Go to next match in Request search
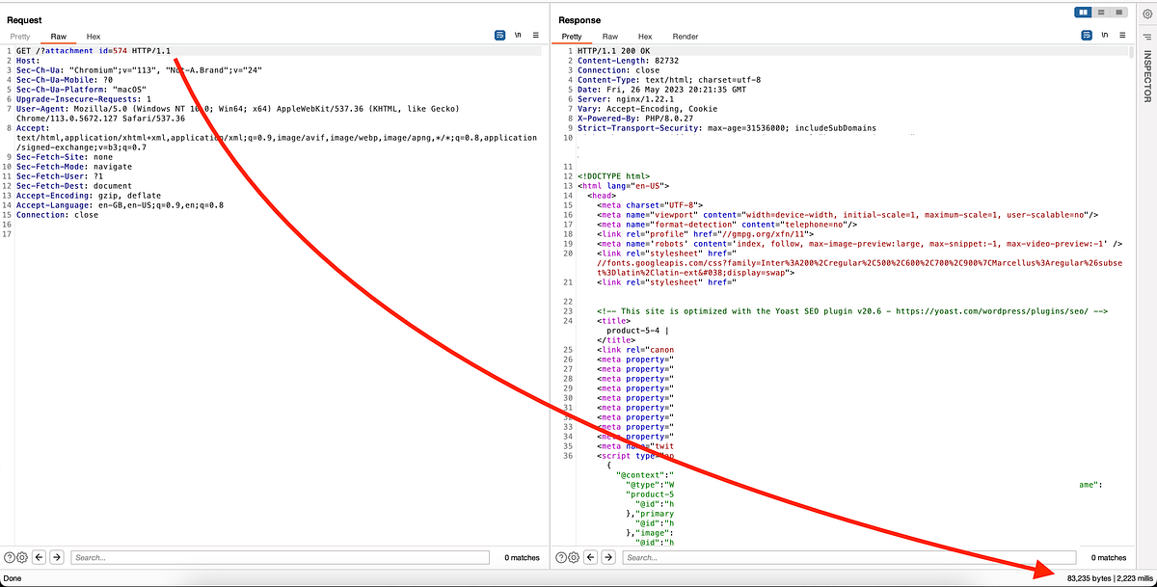 point(57,557)
